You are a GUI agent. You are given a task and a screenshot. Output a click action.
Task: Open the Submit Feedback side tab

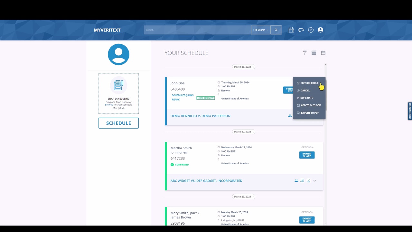(410, 111)
